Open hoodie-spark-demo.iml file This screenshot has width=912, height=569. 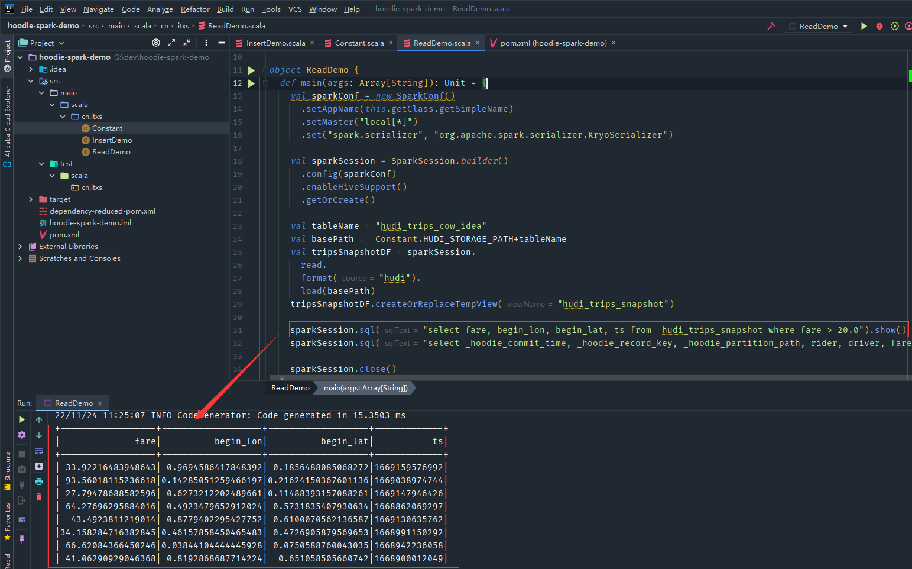click(90, 223)
